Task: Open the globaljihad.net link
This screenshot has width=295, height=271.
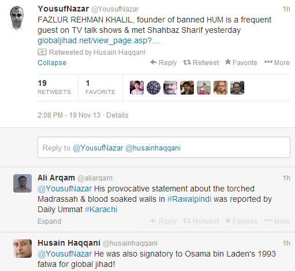Action: point(98,40)
